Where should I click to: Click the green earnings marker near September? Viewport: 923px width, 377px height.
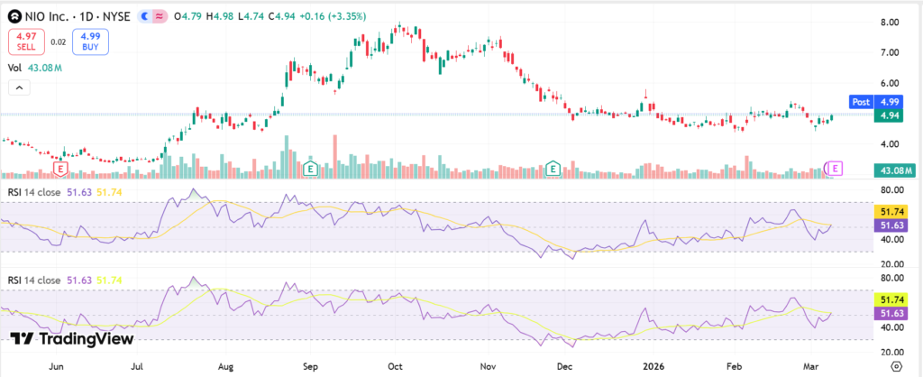311,169
